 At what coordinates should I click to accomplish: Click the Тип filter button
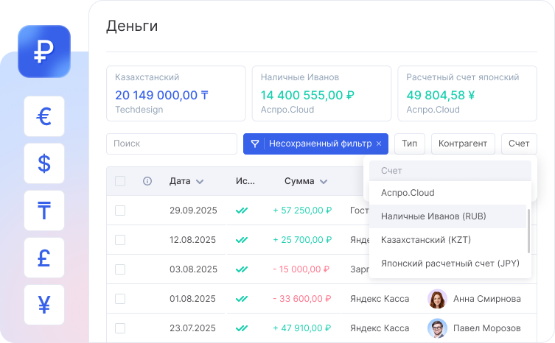409,144
